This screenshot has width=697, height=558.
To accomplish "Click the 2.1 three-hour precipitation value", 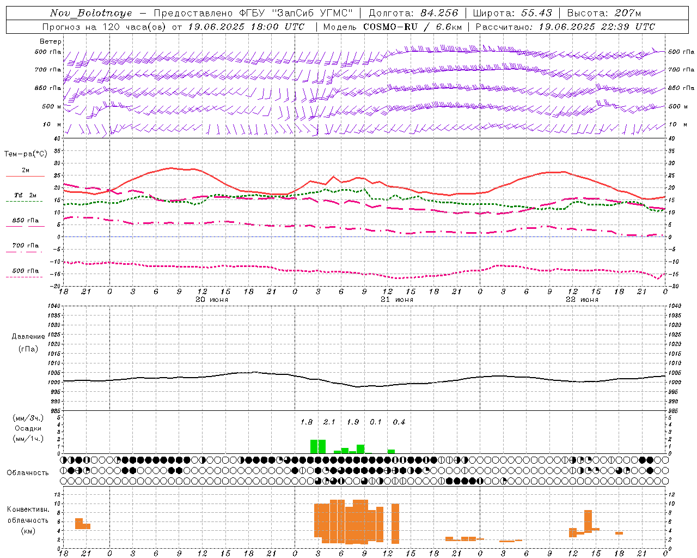I will click(329, 422).
